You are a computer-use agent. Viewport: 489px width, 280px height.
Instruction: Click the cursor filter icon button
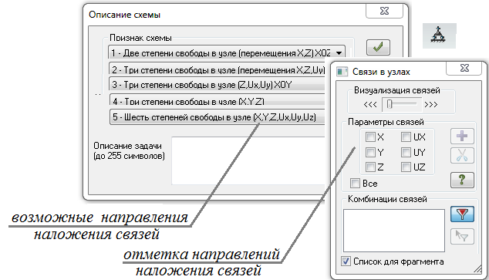coord(462,236)
